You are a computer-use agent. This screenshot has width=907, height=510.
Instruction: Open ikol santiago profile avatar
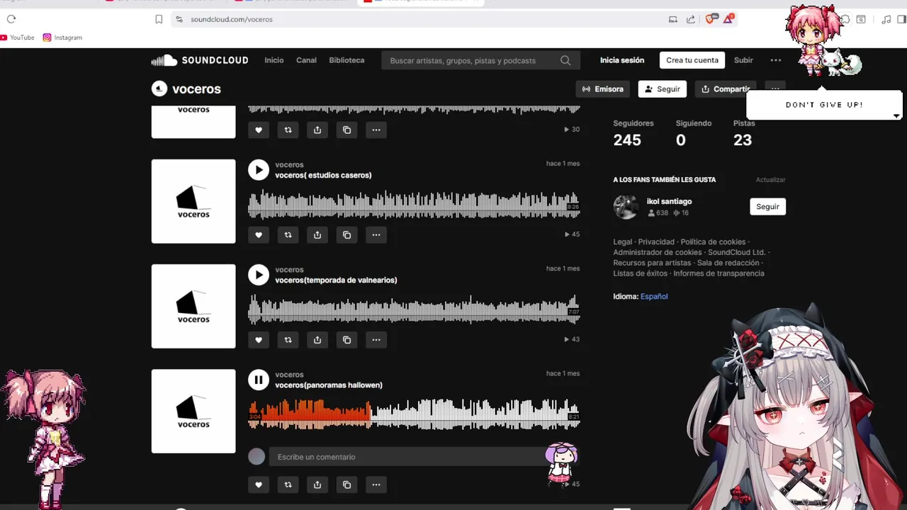pos(626,207)
